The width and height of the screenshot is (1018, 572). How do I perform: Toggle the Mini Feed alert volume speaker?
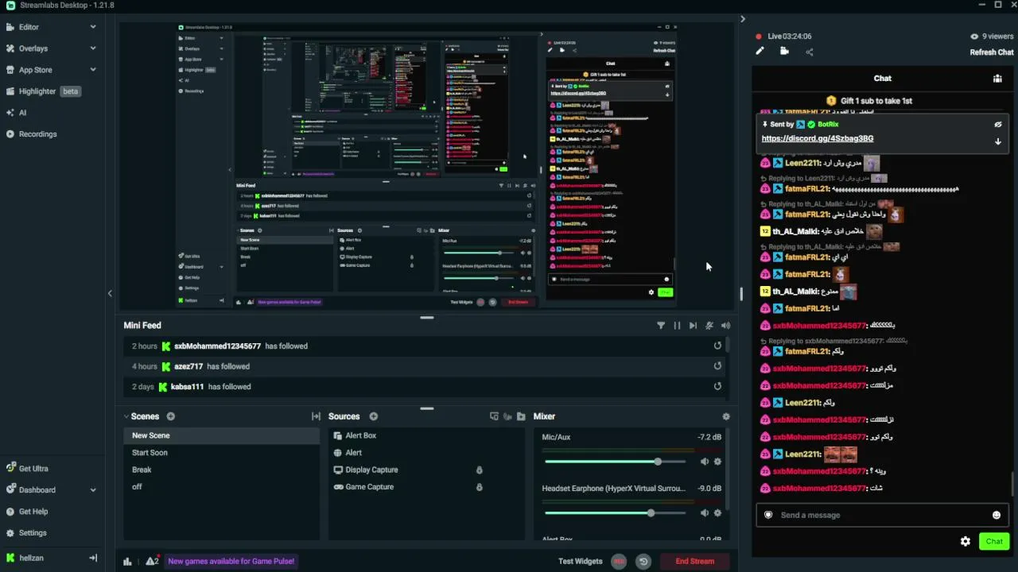point(725,326)
